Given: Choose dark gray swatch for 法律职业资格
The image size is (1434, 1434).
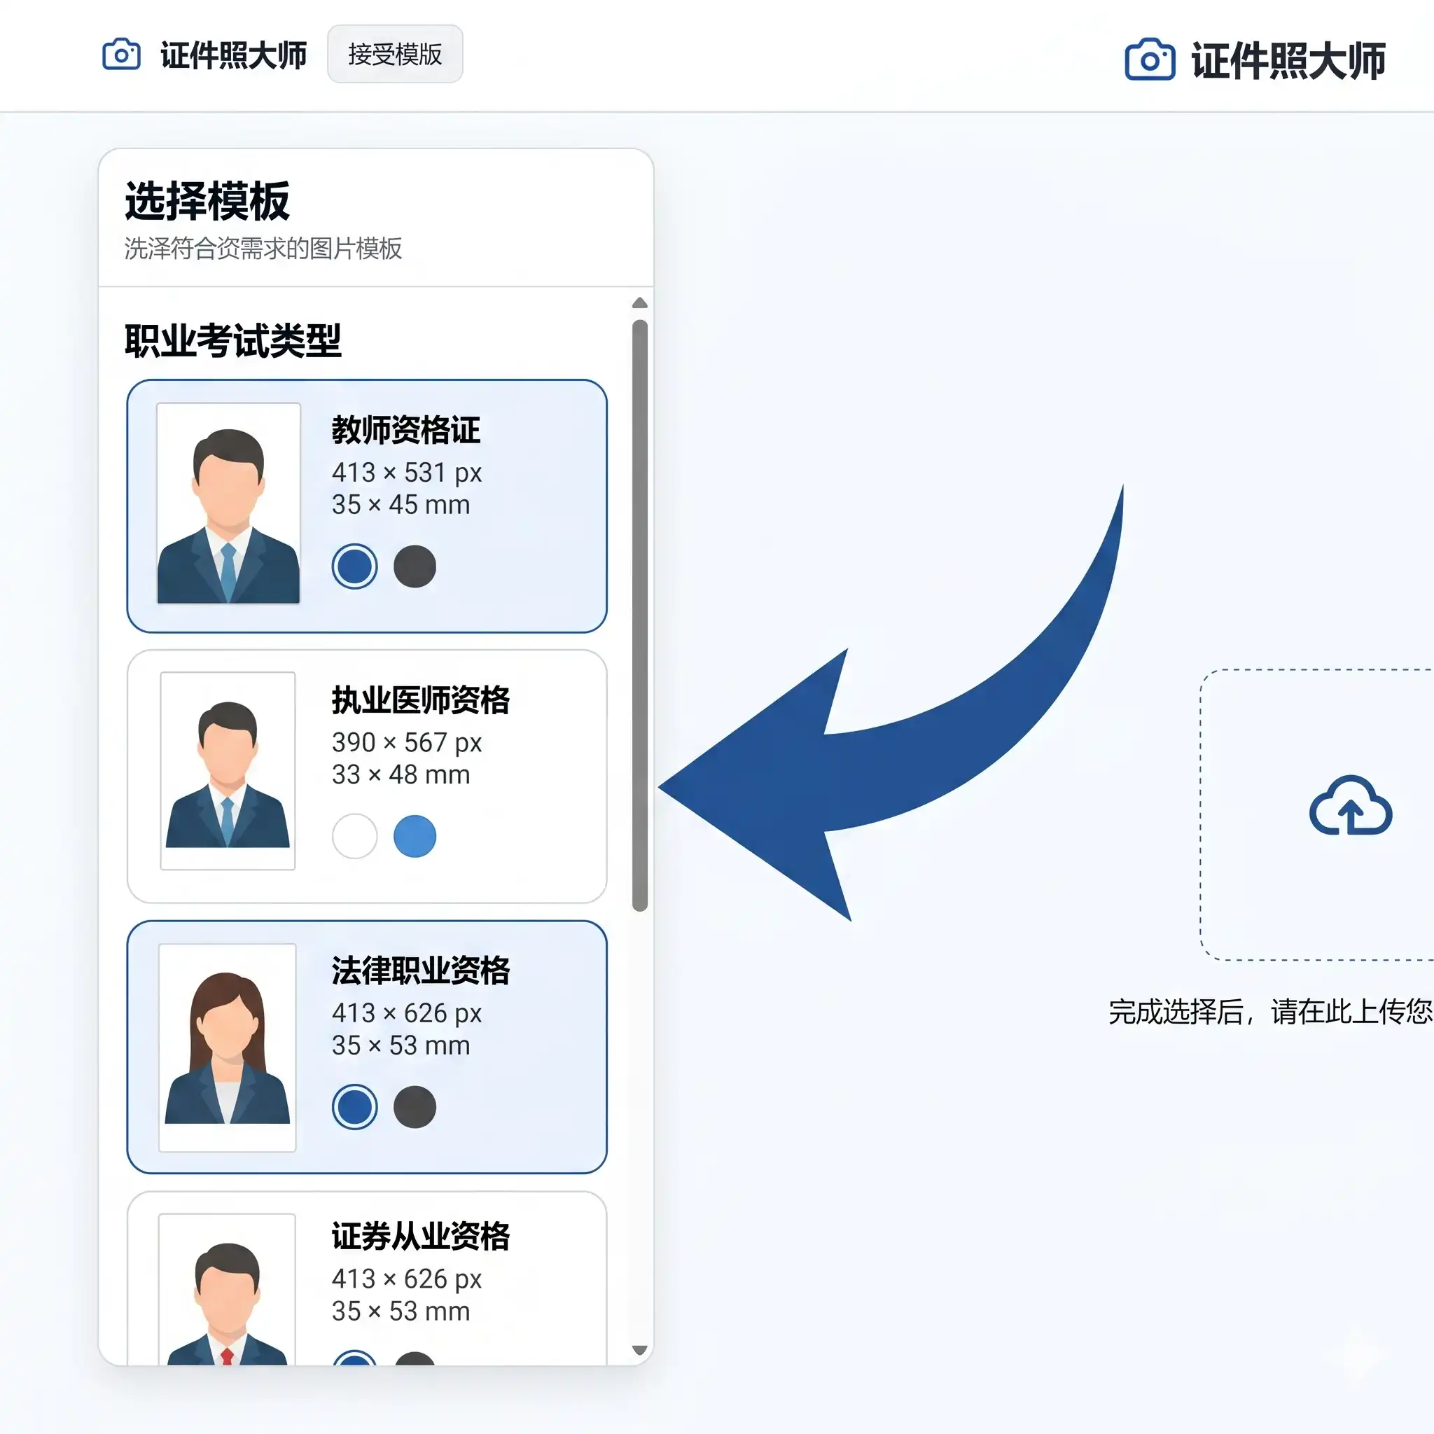Looking at the screenshot, I should [x=415, y=1107].
